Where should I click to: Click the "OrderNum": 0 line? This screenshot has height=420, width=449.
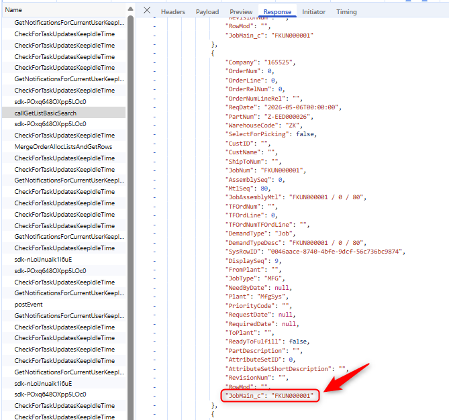pos(250,71)
